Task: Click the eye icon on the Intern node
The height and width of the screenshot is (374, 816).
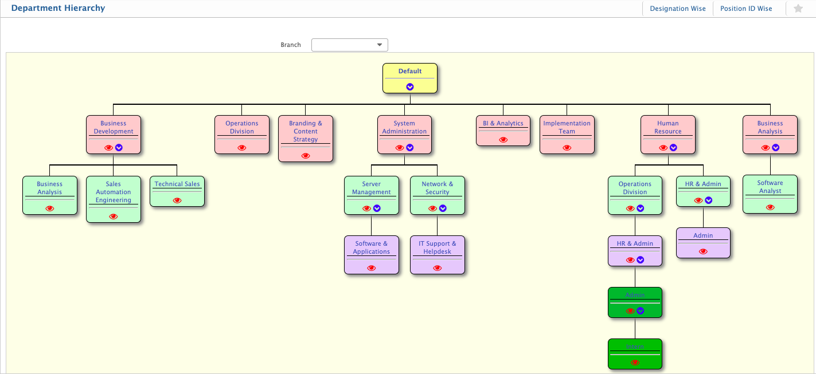Action: [635, 363]
